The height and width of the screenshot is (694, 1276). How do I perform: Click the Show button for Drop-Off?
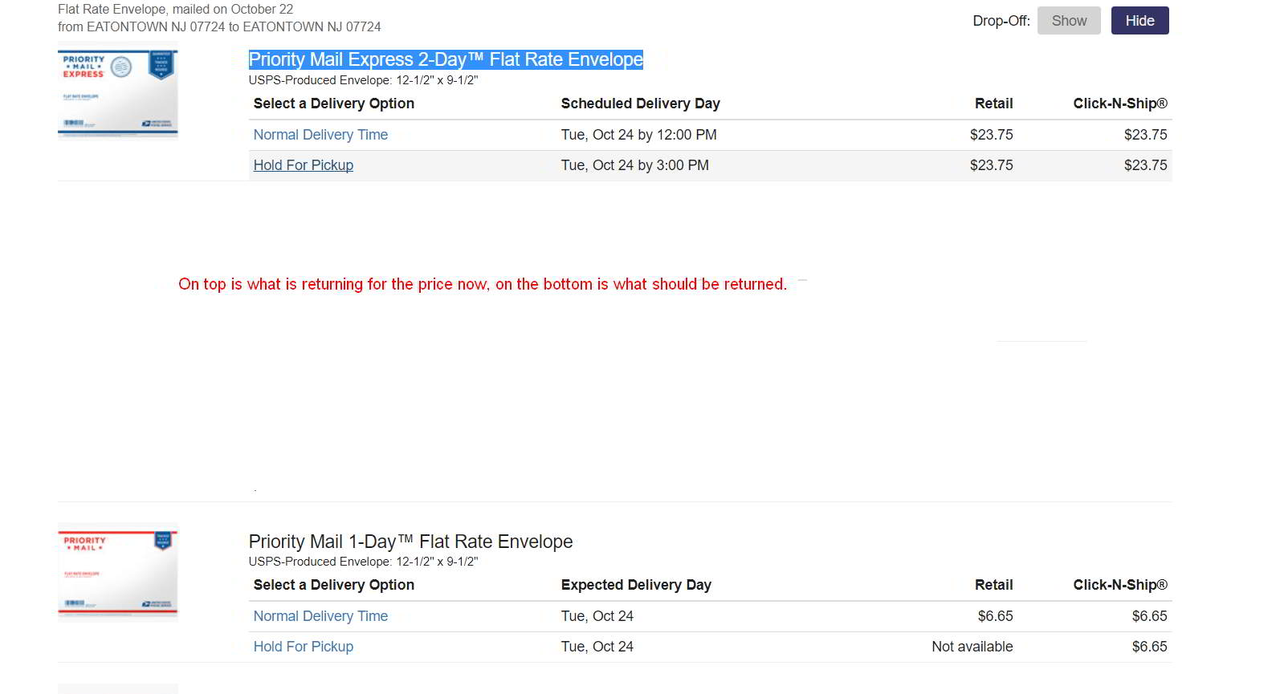(1069, 21)
